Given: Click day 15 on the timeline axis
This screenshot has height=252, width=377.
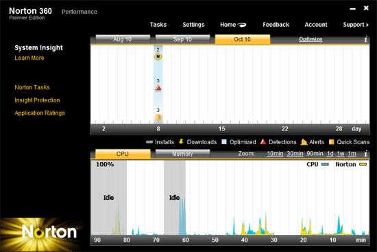Looking at the screenshot, I should click(221, 129).
